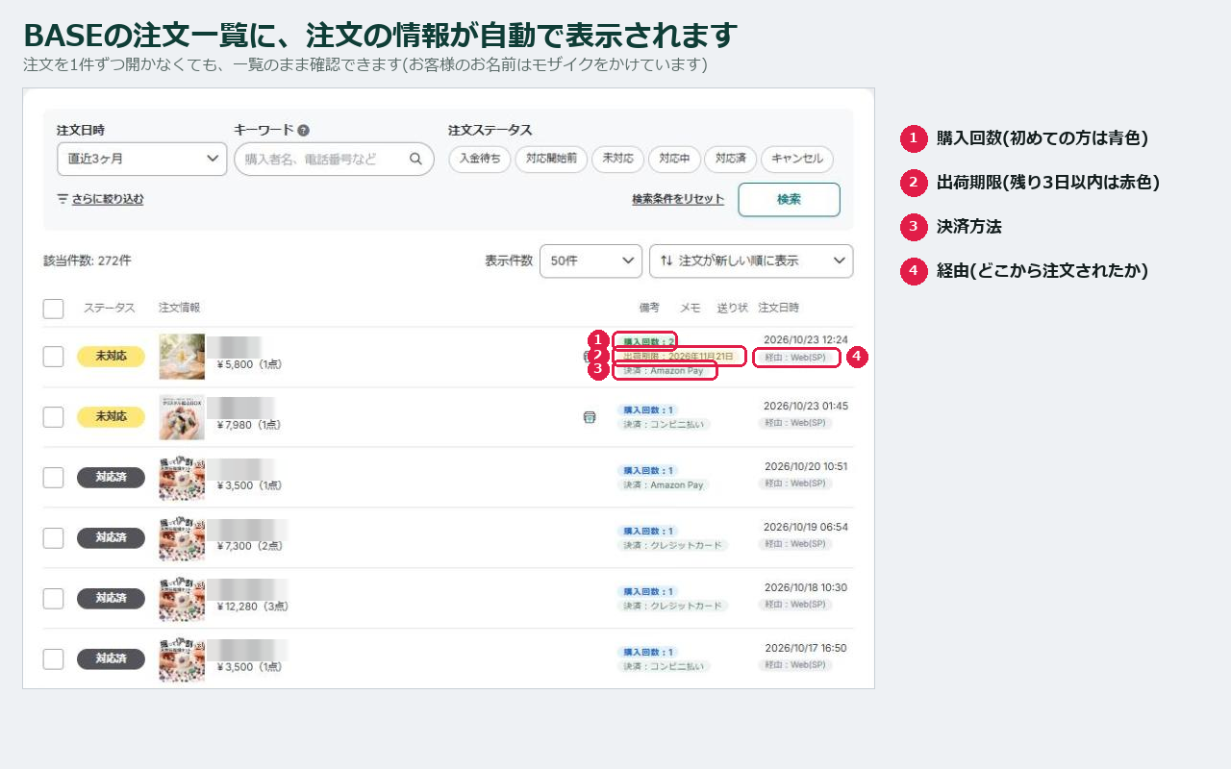Screen dimensions: 1231x769
Task: Click the ¥5,800（1点） order amount
Action: tap(250, 365)
